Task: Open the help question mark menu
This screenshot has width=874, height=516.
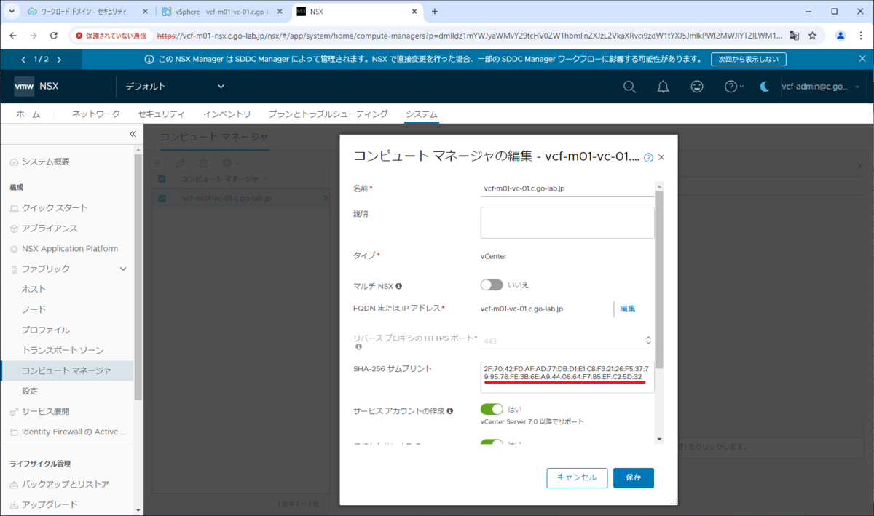Action: click(733, 87)
